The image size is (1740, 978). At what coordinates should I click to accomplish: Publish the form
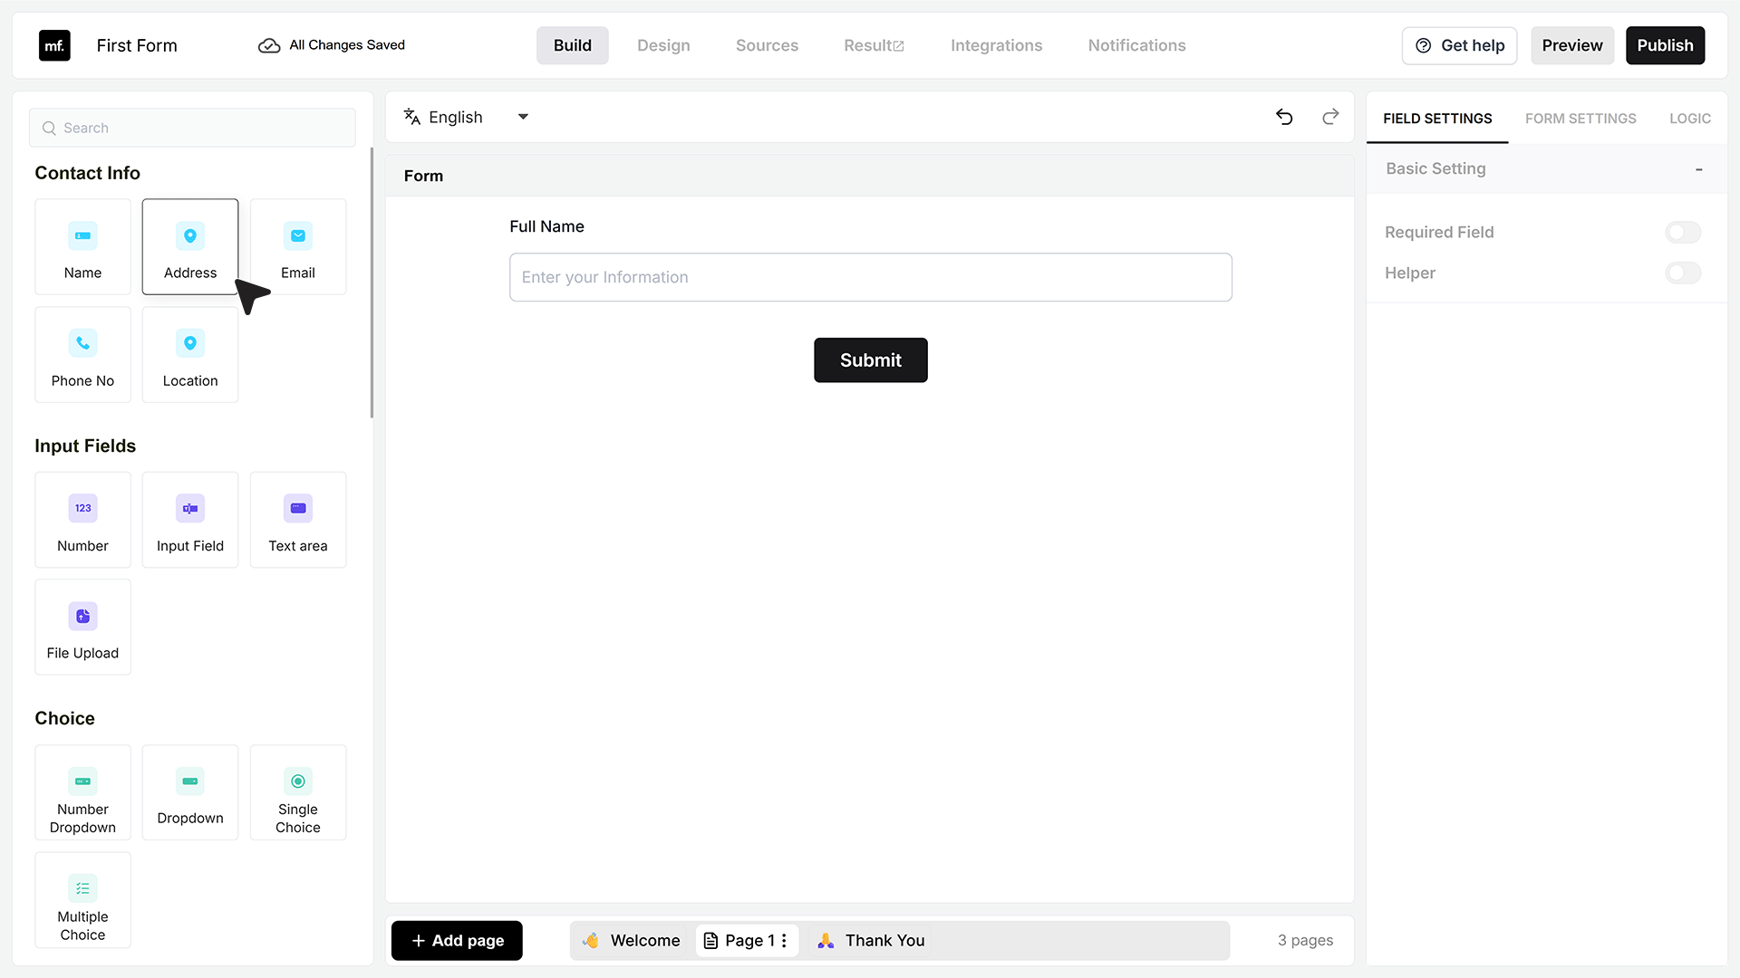click(x=1665, y=45)
